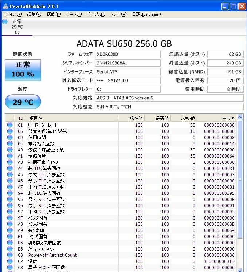Viewport: 247px width, 272px height.
Task: Click status orb for 01 リードエラーレート
Action: coord(10,125)
